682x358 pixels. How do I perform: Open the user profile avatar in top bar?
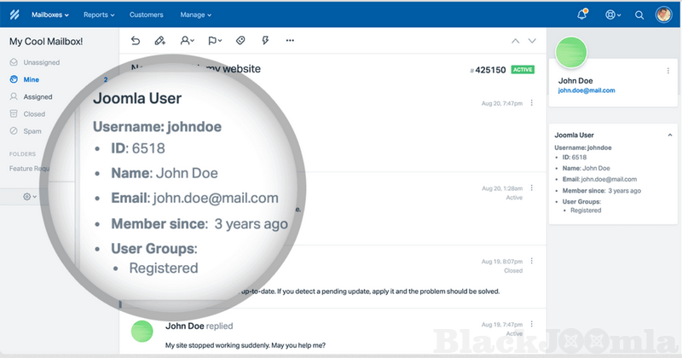[664, 14]
